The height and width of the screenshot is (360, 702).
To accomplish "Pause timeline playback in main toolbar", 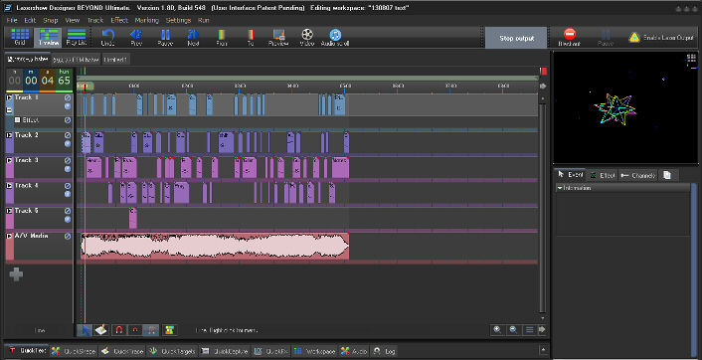I will pyautogui.click(x=165, y=37).
